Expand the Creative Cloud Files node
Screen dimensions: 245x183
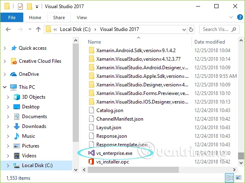tap(5, 61)
